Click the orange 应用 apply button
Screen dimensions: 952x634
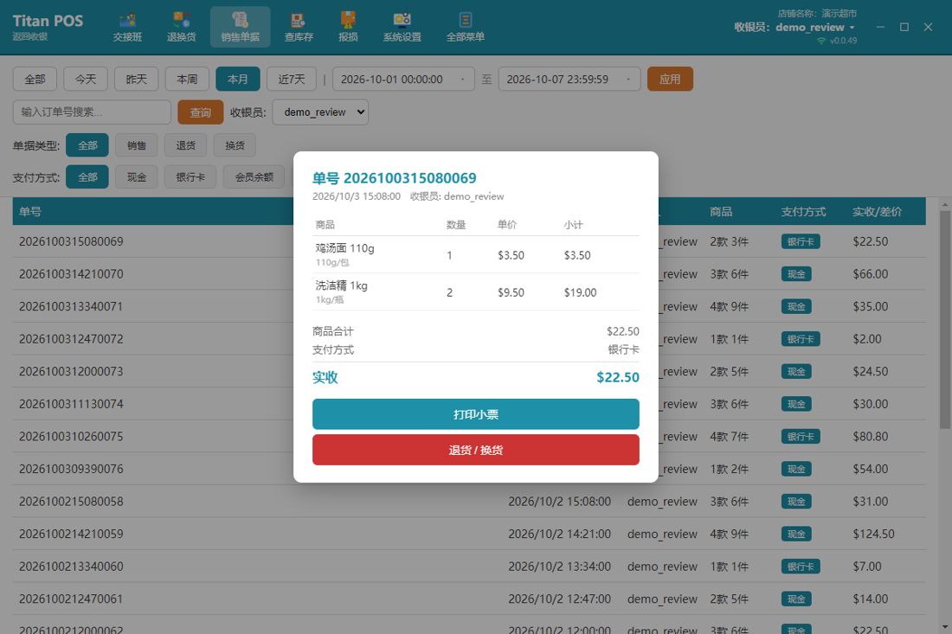click(x=670, y=79)
